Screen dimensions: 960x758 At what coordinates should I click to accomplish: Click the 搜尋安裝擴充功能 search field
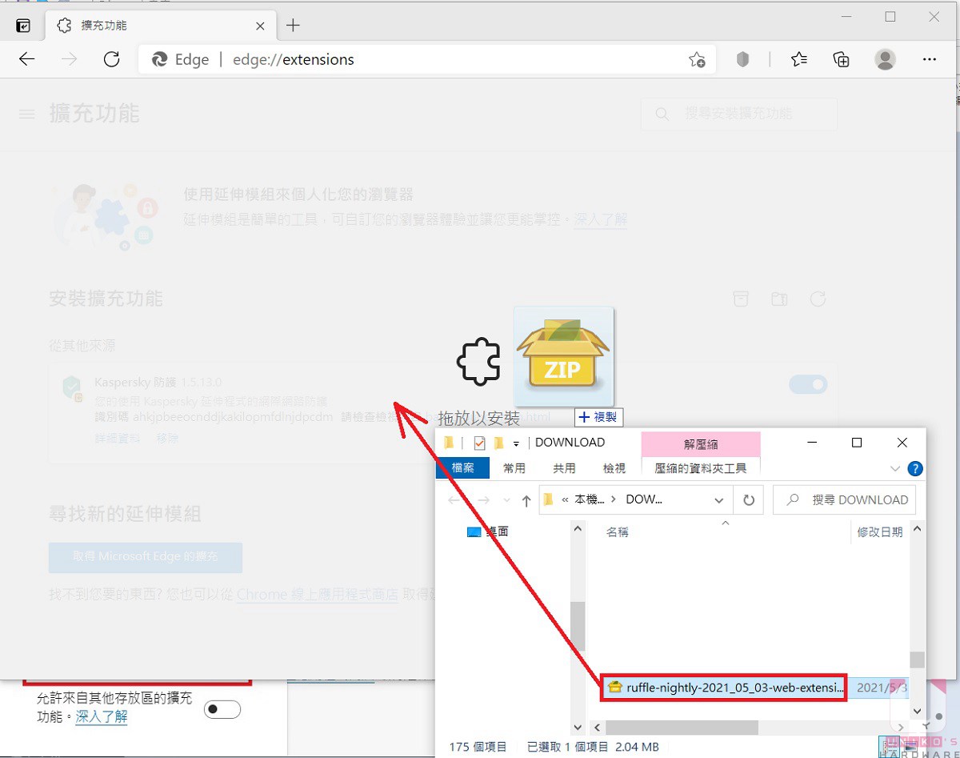pyautogui.click(x=738, y=114)
